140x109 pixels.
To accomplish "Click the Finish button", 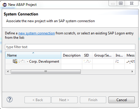I will 93,100.
